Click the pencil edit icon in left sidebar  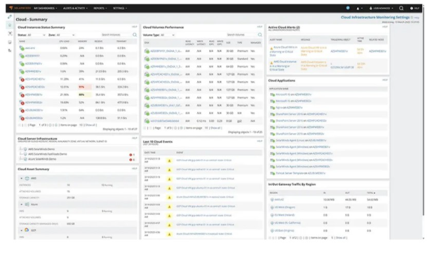click(x=10, y=17)
